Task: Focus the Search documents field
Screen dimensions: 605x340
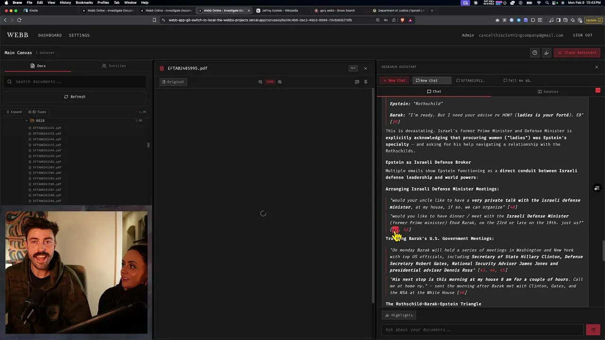Action: pyautogui.click(x=75, y=82)
